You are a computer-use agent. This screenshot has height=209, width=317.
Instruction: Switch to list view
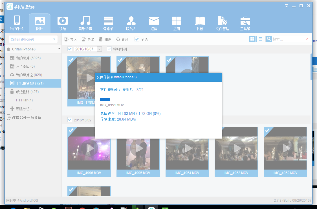pos(260,39)
